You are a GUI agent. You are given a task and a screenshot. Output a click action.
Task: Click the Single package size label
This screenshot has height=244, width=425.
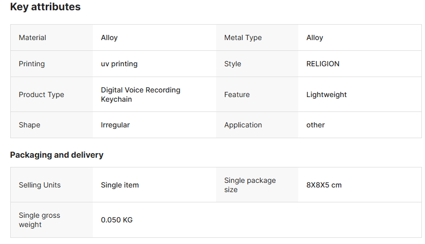click(250, 185)
